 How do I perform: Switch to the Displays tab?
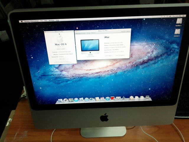[x=84, y=33]
